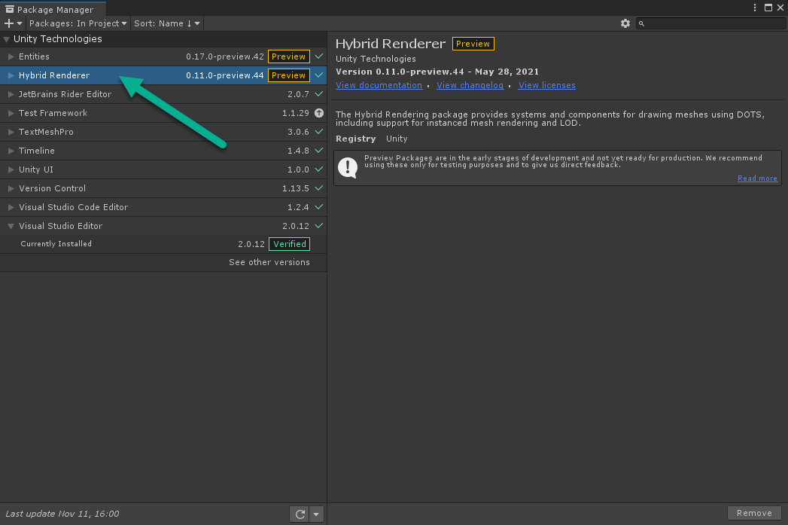Click the Remove button

pos(754,513)
